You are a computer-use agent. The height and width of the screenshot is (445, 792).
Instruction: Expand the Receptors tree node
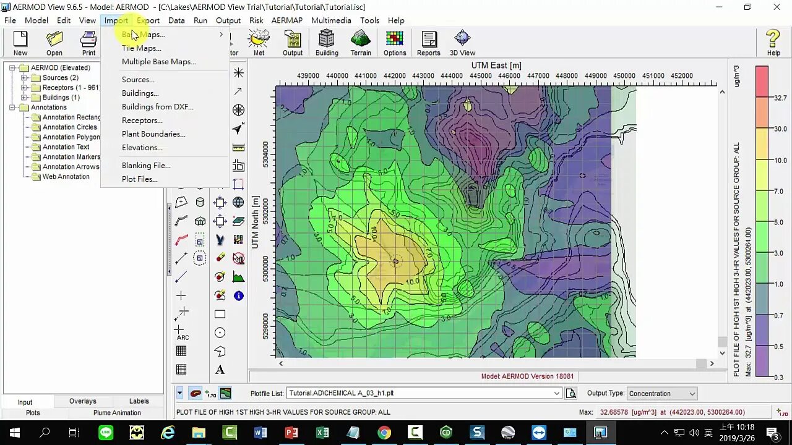tap(24, 88)
